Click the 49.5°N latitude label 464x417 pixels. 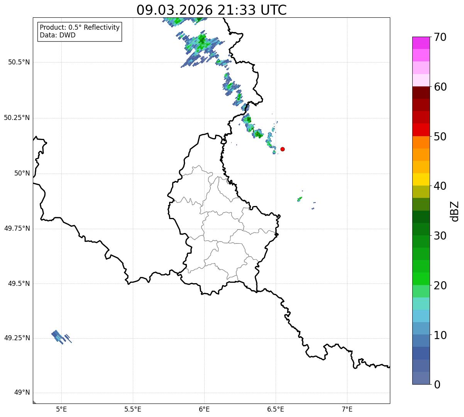(19, 284)
